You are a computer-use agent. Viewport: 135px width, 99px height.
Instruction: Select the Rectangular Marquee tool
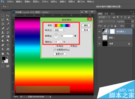click(x=3, y=16)
